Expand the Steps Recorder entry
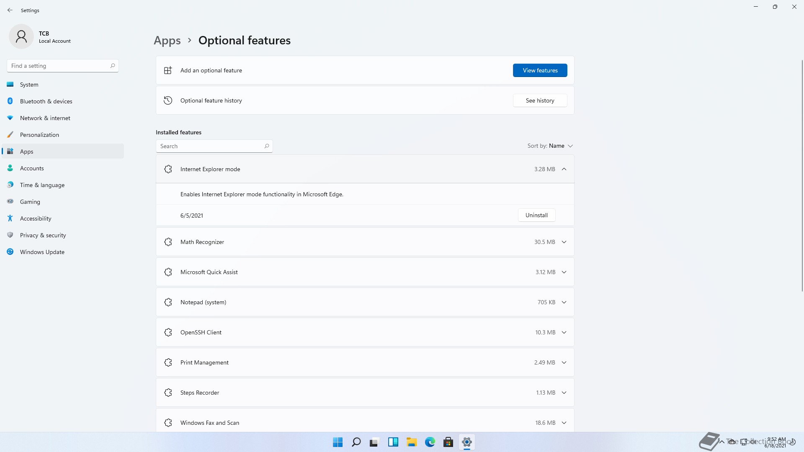Viewport: 804px width, 452px height. click(x=564, y=393)
